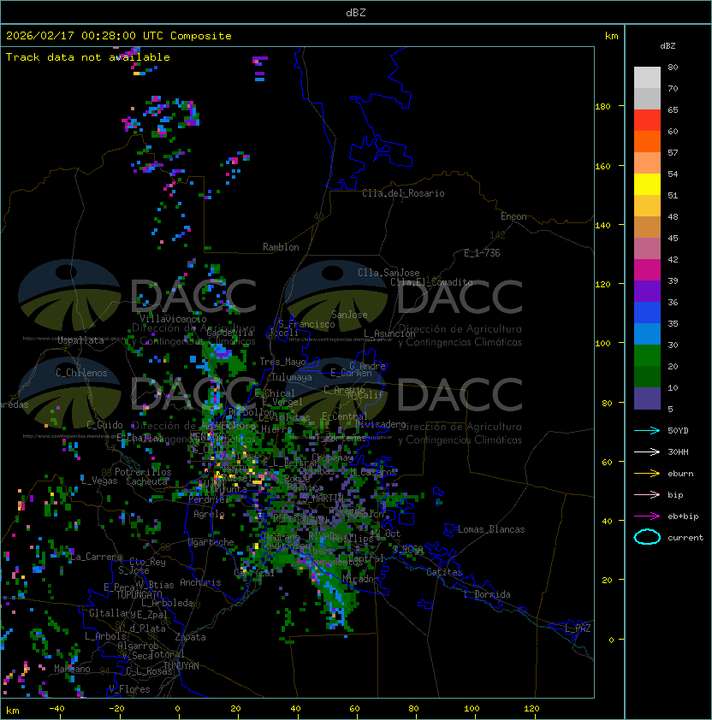
Task: Click the 'Divisadero' map label
Action: pyautogui.click(x=381, y=424)
